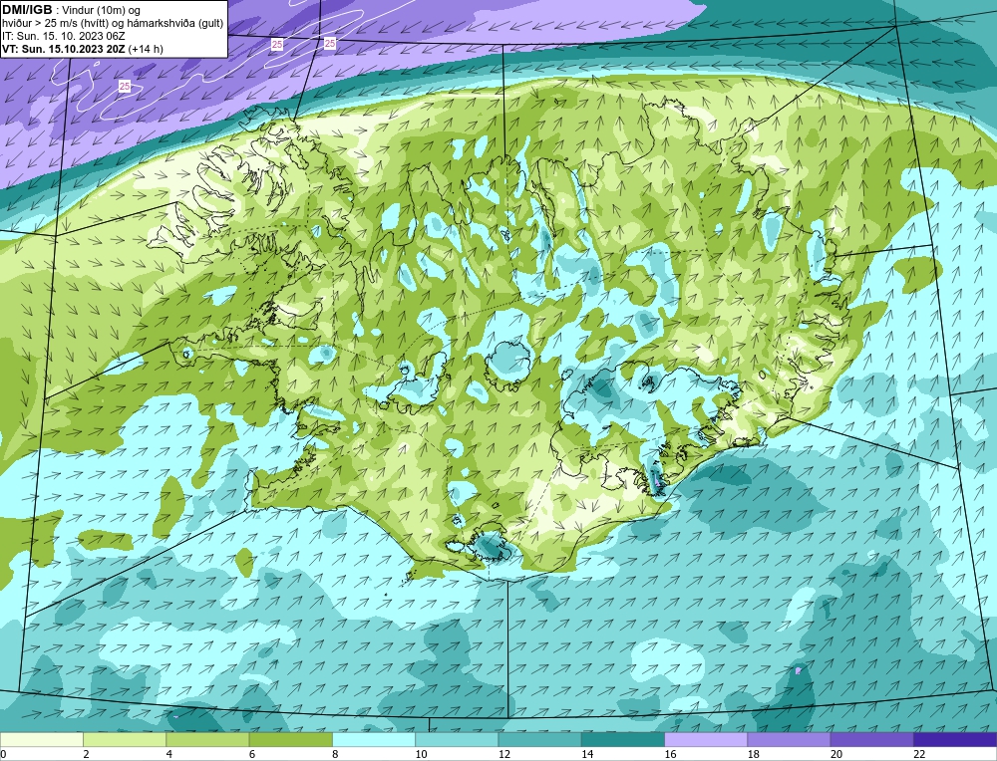Click the pale cyan 8–10 m/s legend swatch
Viewport: 997px width, 761px height.
[x=374, y=739]
